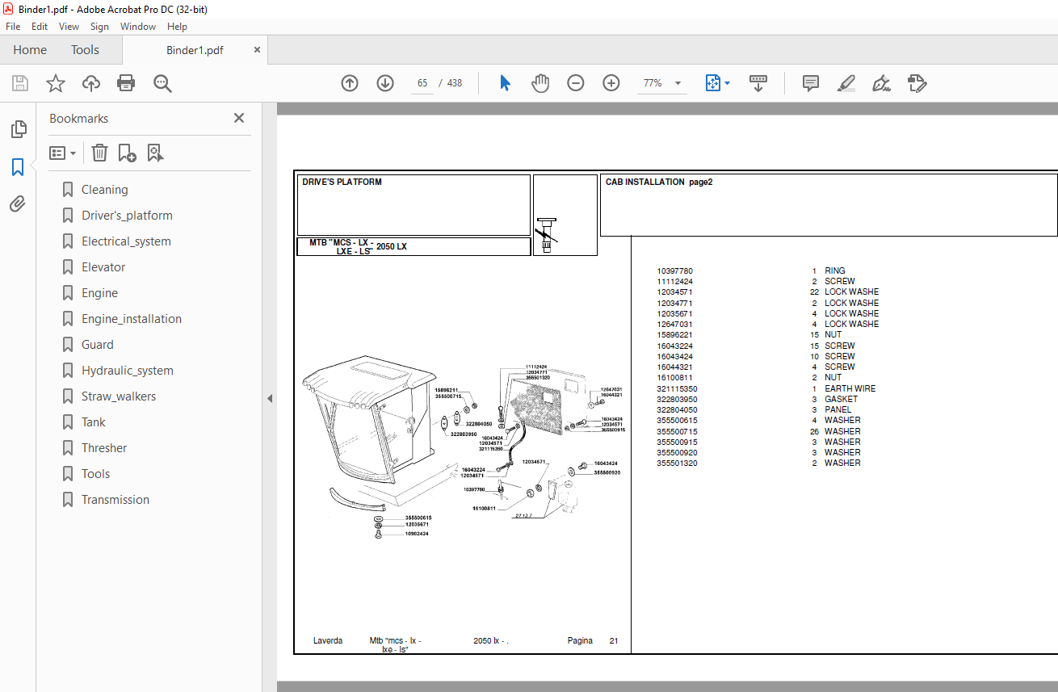The image size is (1058, 692).
Task: Close the Bookmarks panel
Action: tap(239, 118)
